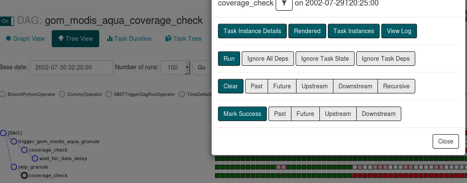This screenshot has width=467, height=183.
Task: Toggle Future in the Mark Success row
Action: tap(305, 114)
